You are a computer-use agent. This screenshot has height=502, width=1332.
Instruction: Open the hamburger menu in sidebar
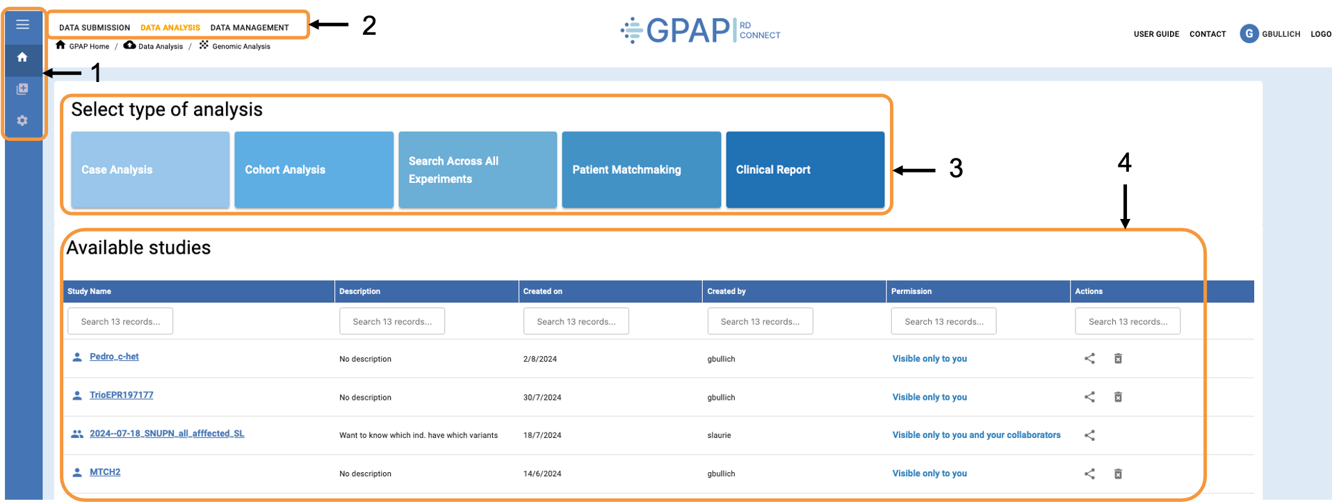[x=22, y=25]
